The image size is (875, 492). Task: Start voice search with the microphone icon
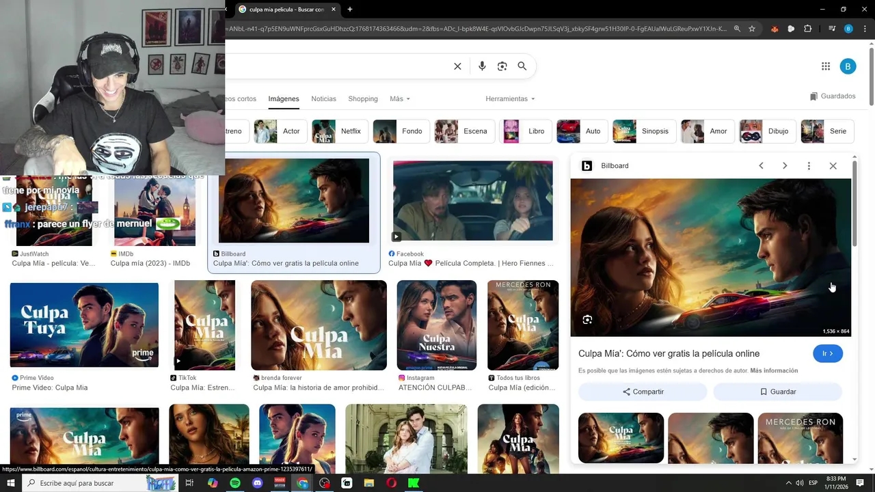tap(482, 66)
